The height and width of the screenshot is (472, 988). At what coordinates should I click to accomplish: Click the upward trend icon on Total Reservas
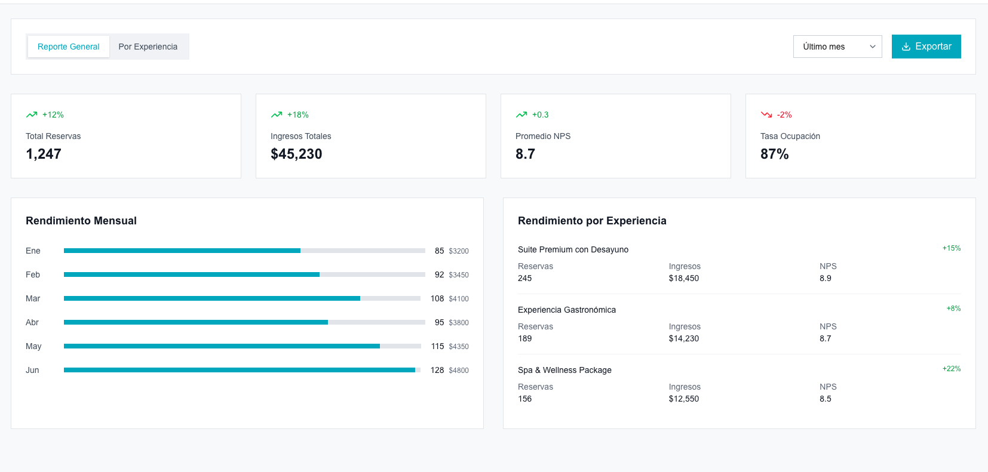click(x=32, y=115)
